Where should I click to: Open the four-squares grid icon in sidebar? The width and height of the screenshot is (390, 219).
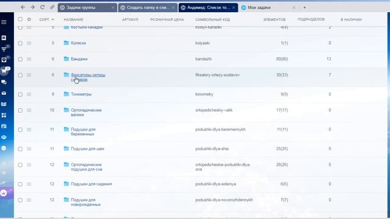click(4, 115)
